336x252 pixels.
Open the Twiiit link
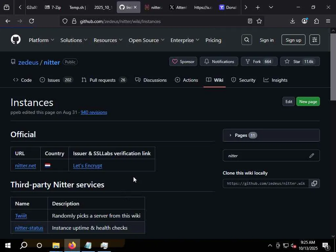21,216
